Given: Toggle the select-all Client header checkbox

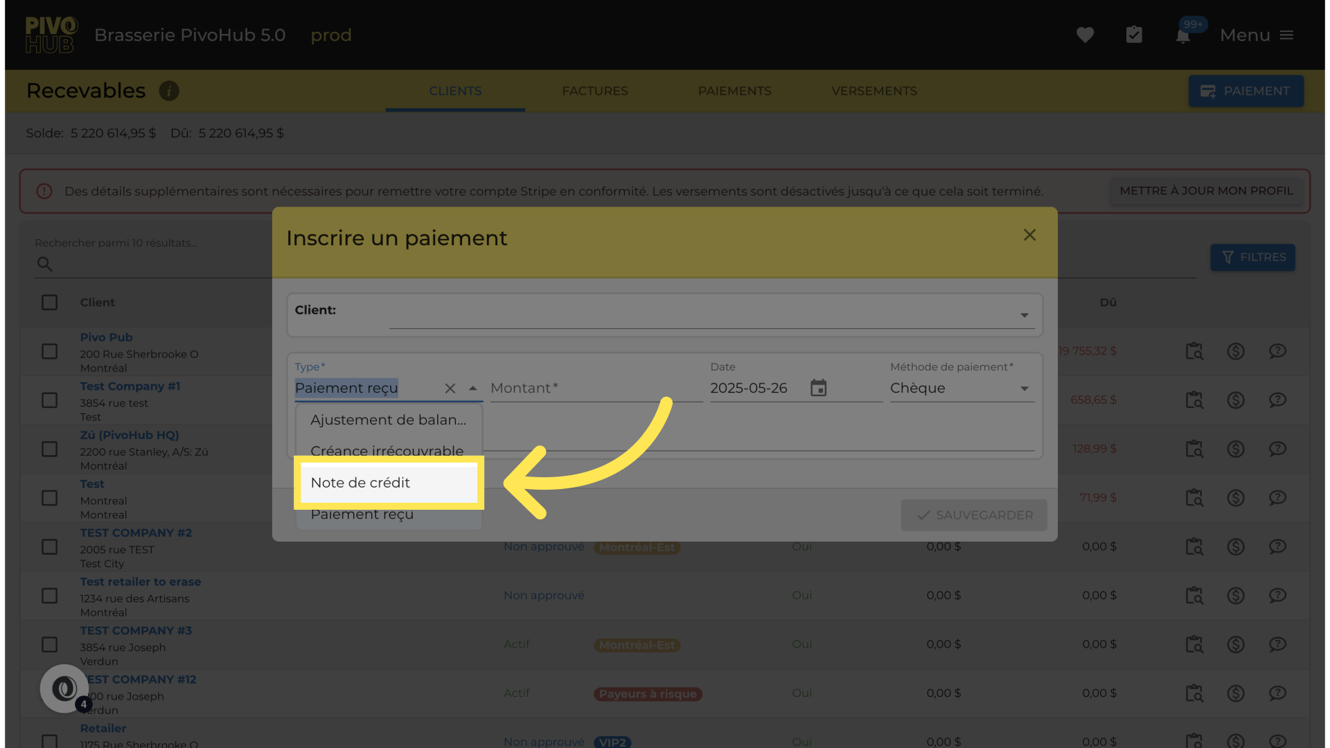Looking at the screenshot, I should (49, 303).
